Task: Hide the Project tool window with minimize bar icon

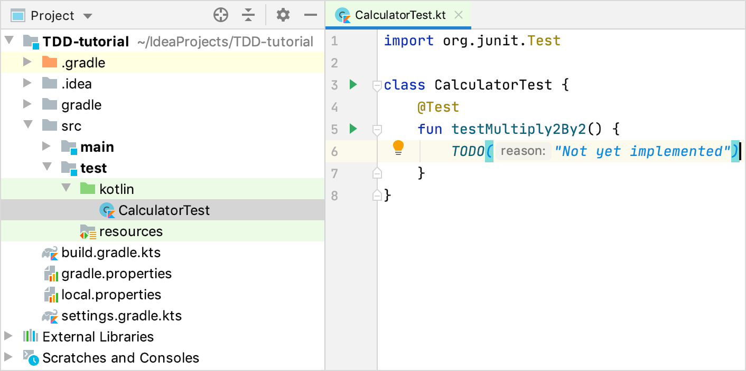Action: tap(311, 15)
